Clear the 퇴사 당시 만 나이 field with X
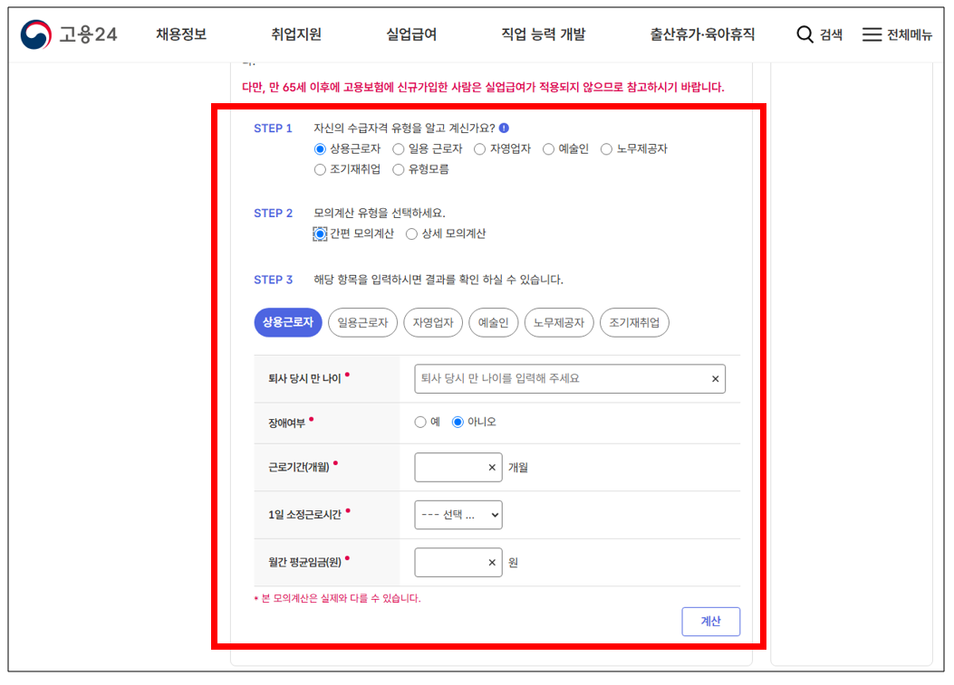 [715, 378]
